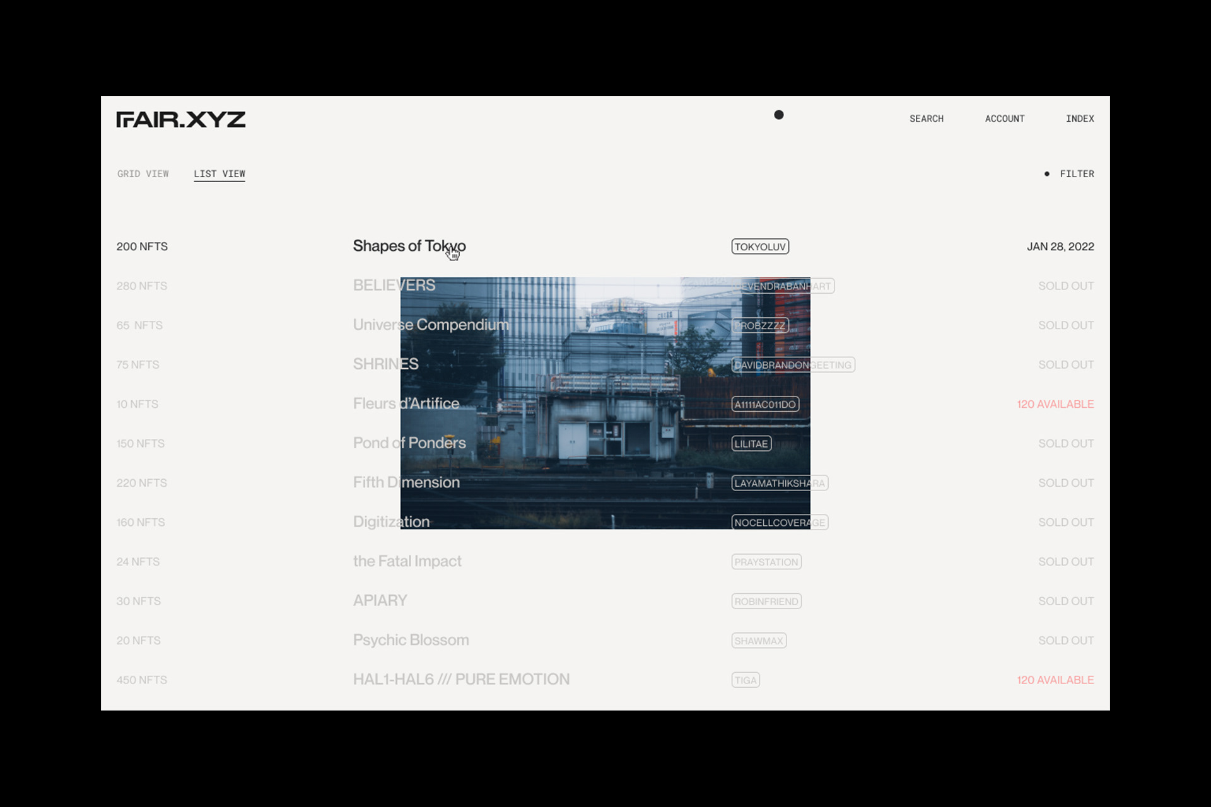The height and width of the screenshot is (807, 1211).
Task: Click the 450 NFTS count
Action: (x=142, y=680)
